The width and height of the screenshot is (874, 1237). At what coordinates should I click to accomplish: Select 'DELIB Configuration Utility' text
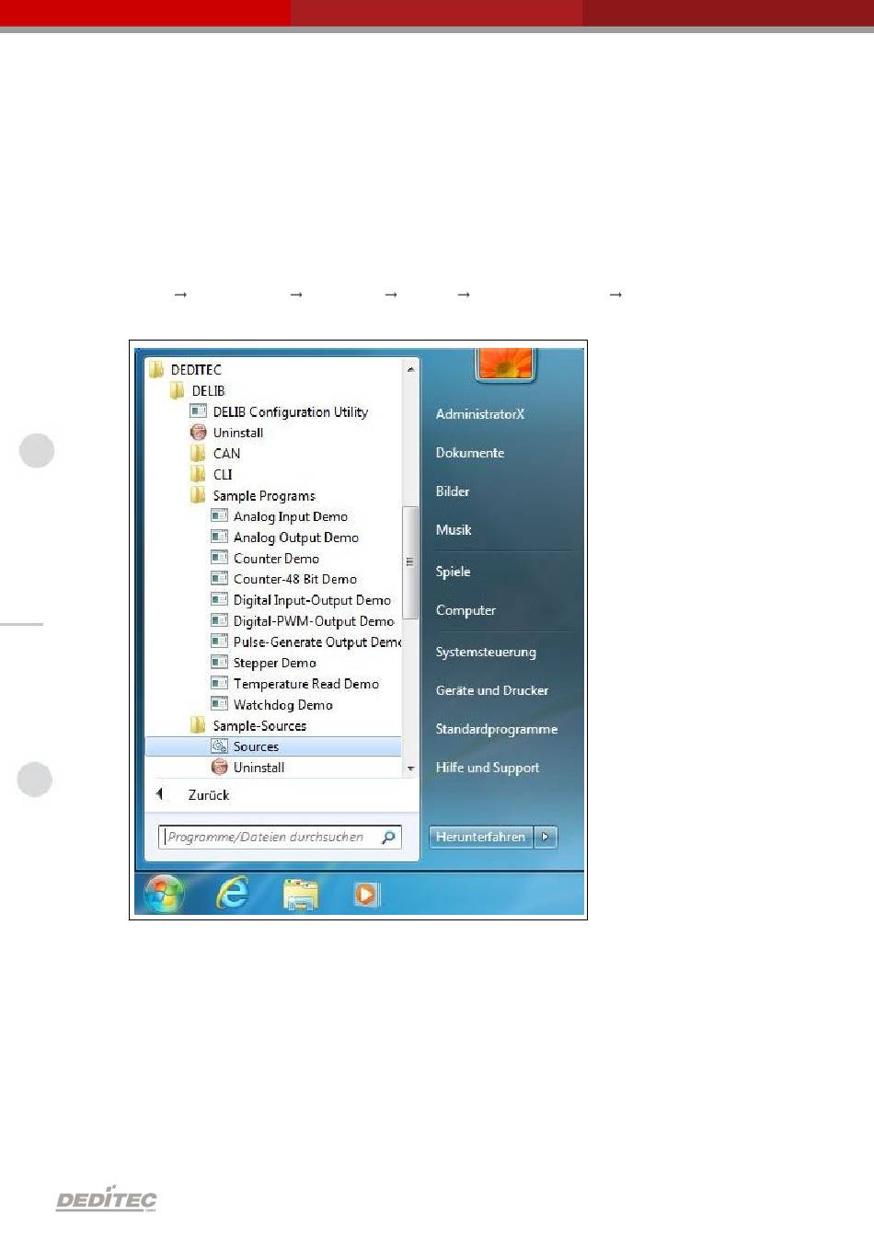291,412
